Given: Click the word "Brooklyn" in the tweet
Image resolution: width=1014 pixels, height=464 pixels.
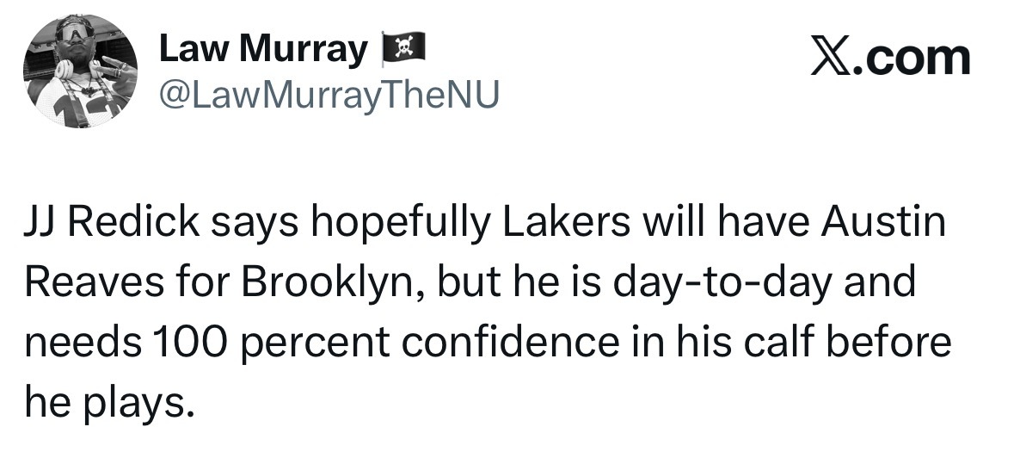Looking at the screenshot, I should [321, 282].
